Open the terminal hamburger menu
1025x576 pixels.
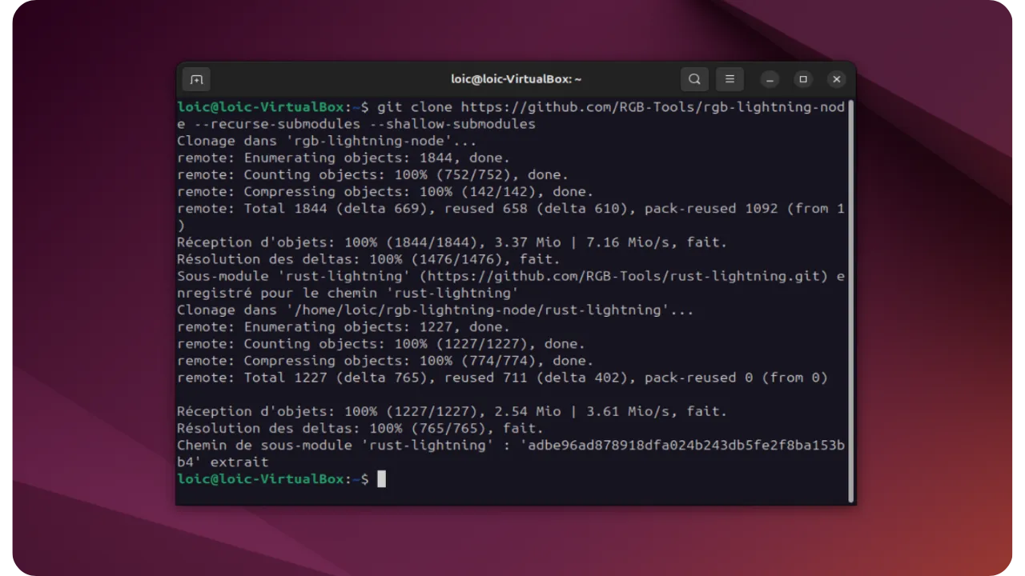(730, 79)
